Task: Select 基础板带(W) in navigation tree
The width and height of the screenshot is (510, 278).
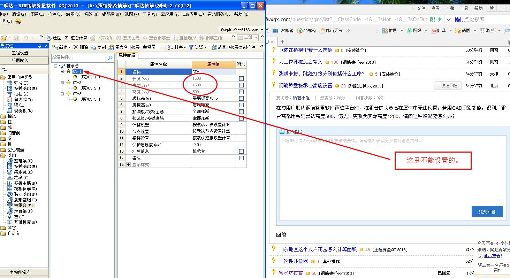Action: [25, 222]
